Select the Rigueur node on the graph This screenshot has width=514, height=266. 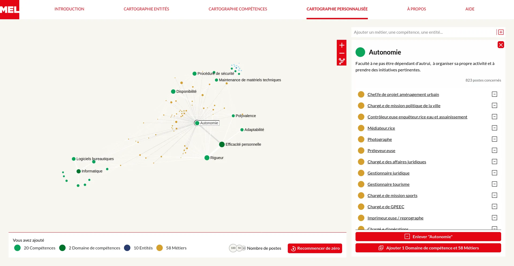click(x=207, y=158)
